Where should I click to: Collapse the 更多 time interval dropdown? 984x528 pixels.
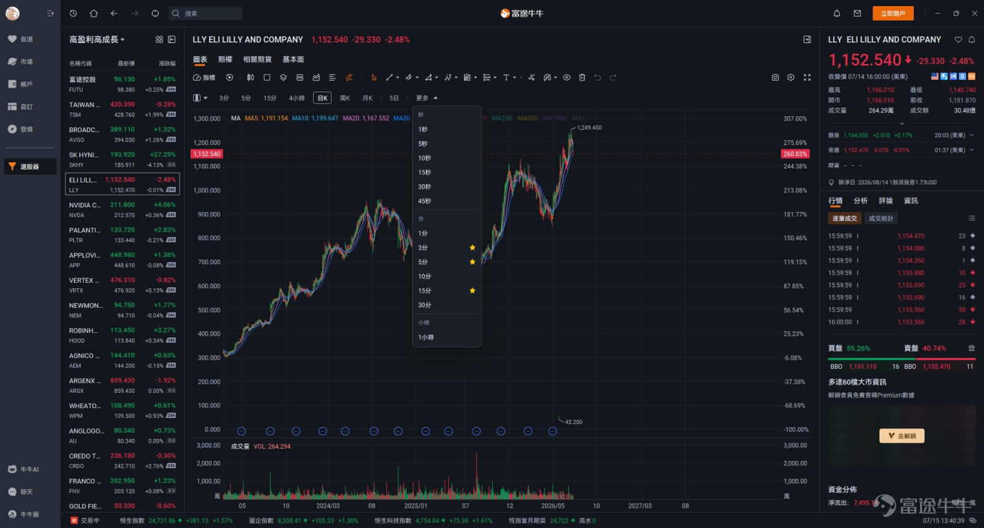point(427,98)
